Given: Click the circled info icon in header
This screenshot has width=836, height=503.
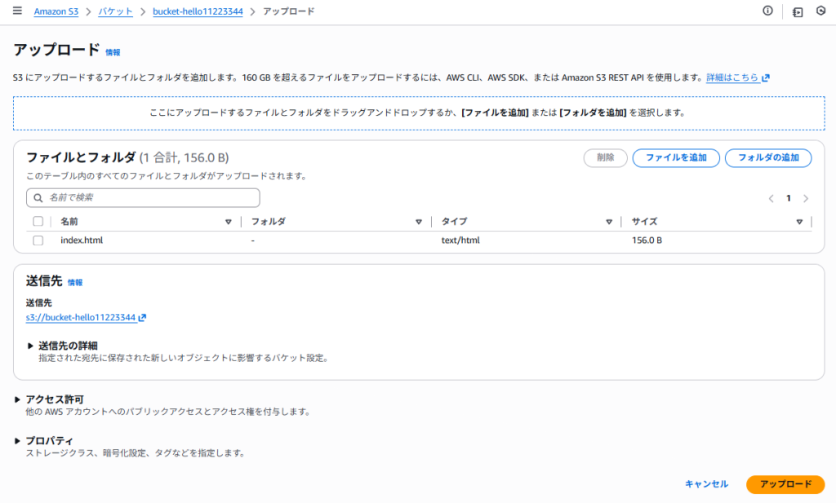Looking at the screenshot, I should tap(767, 11).
